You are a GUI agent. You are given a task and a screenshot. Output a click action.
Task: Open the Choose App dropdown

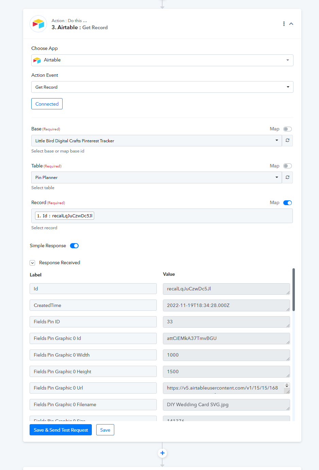click(x=162, y=60)
